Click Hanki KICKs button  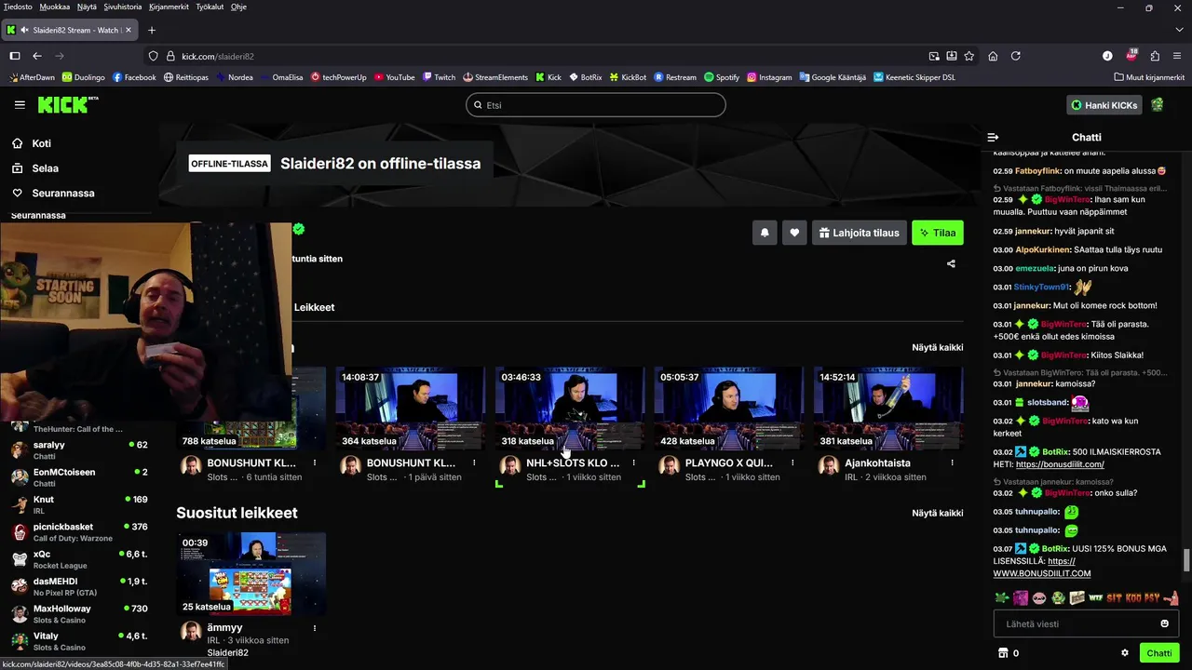(1104, 105)
